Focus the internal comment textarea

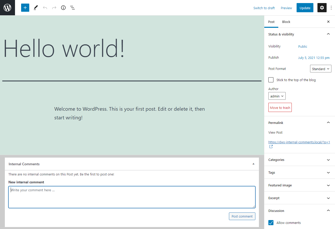pos(132,197)
